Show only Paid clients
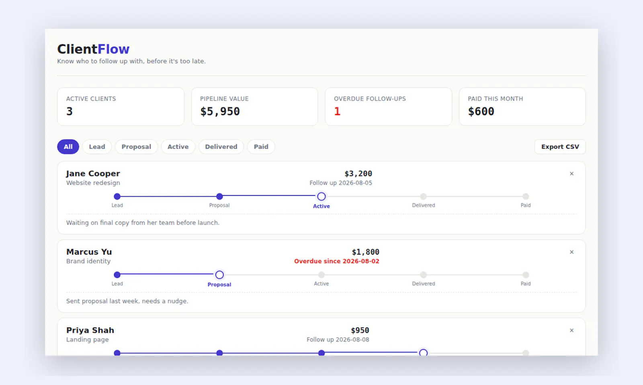Screen dimensions: 643x385 (261, 147)
